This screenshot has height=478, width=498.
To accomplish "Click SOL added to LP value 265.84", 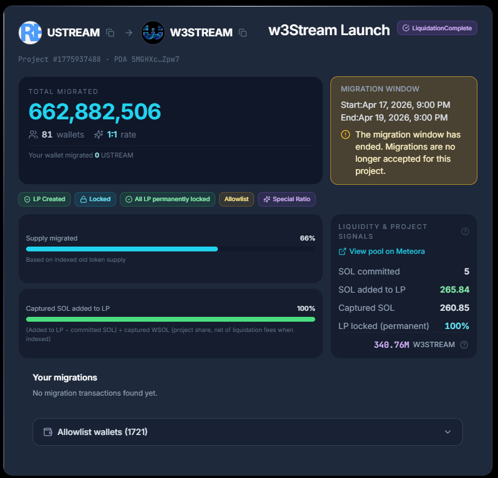I will (454, 290).
